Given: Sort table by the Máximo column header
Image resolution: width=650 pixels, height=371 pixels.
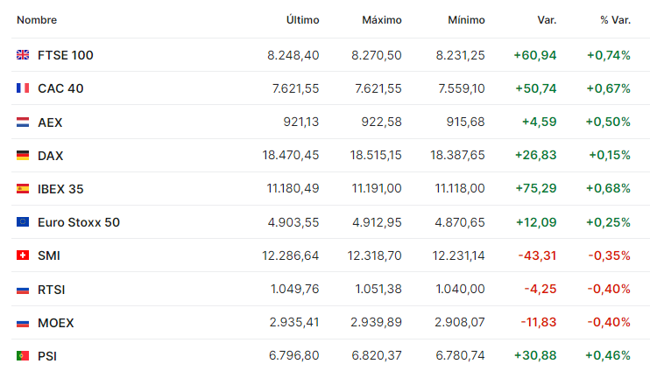Looking at the screenshot, I should coord(382,20).
